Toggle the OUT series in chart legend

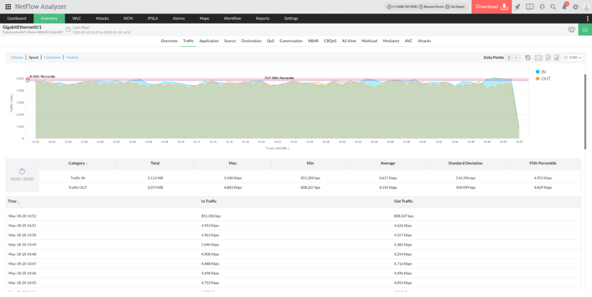click(x=542, y=78)
